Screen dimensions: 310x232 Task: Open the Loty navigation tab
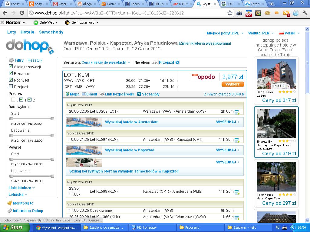click(x=12, y=32)
